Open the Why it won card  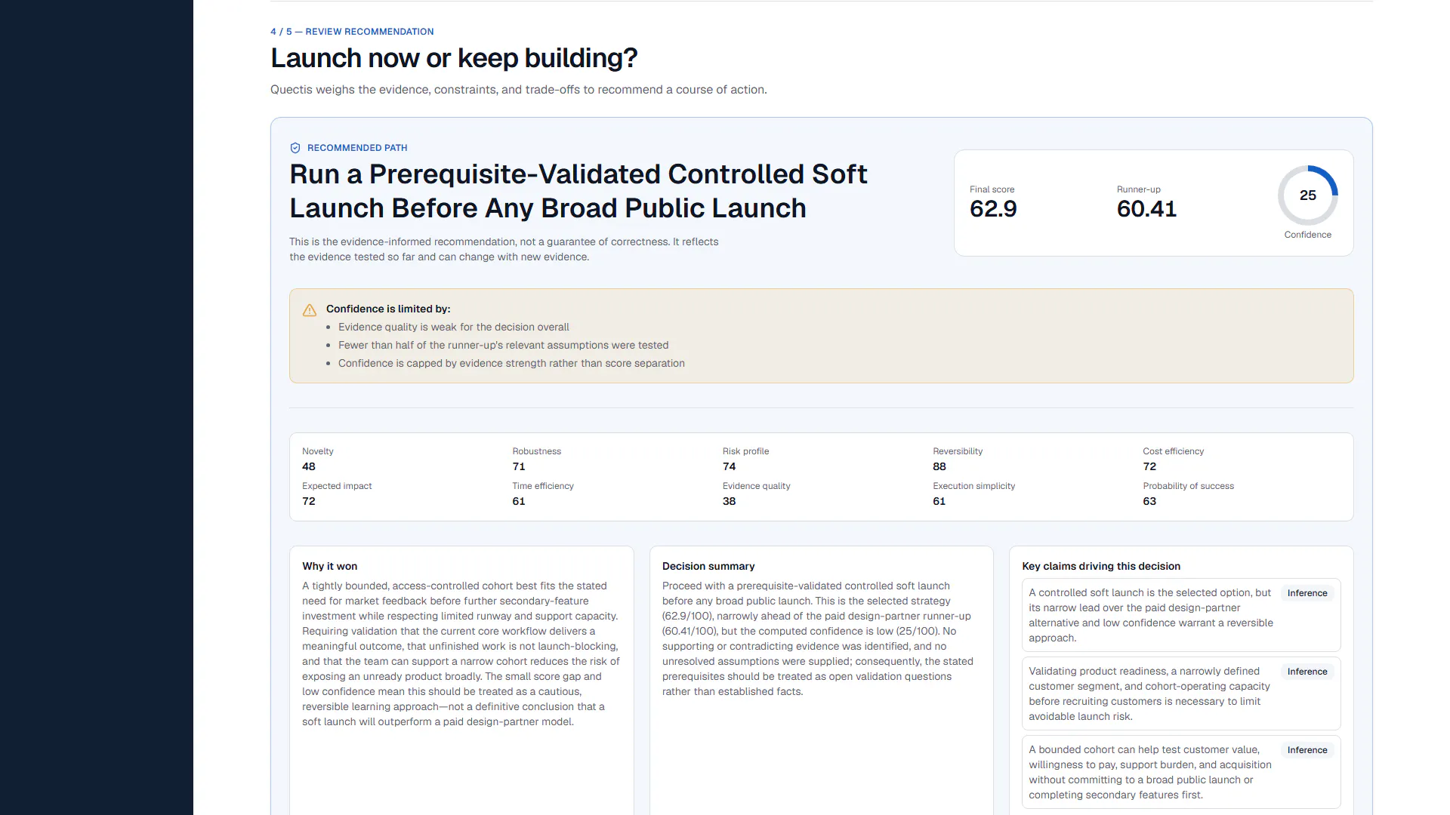coord(461,681)
